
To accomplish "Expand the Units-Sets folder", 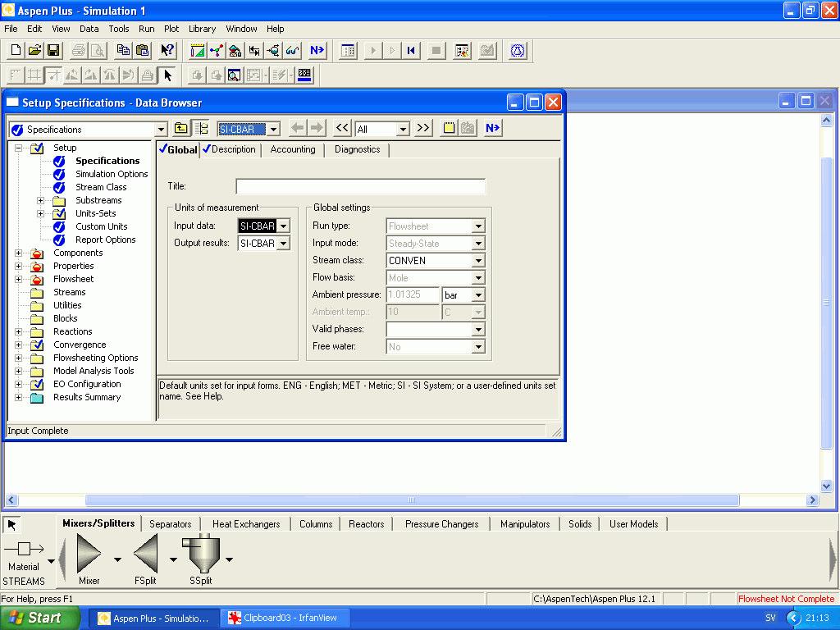I will pos(40,213).
